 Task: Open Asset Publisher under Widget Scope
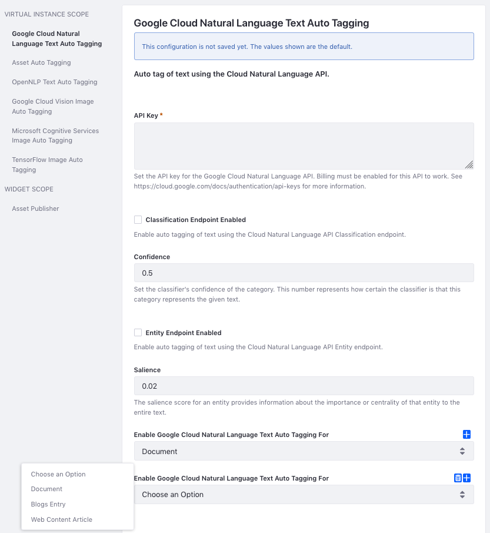35,208
